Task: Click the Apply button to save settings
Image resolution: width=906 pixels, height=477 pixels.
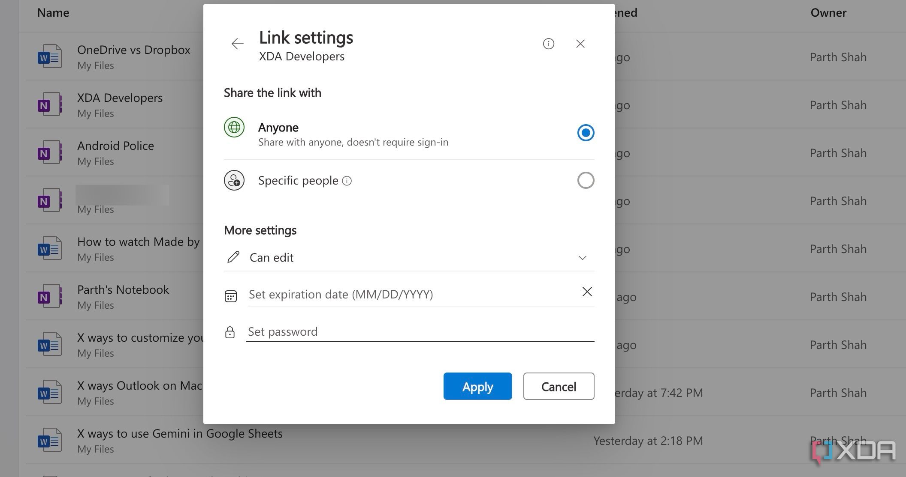Action: tap(477, 386)
